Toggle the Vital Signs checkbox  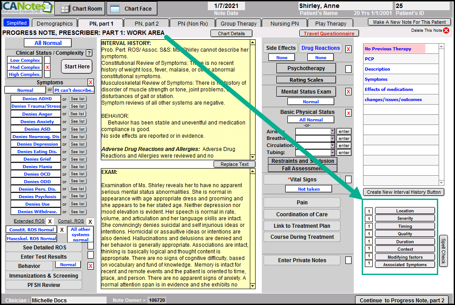pyautogui.click(x=348, y=179)
